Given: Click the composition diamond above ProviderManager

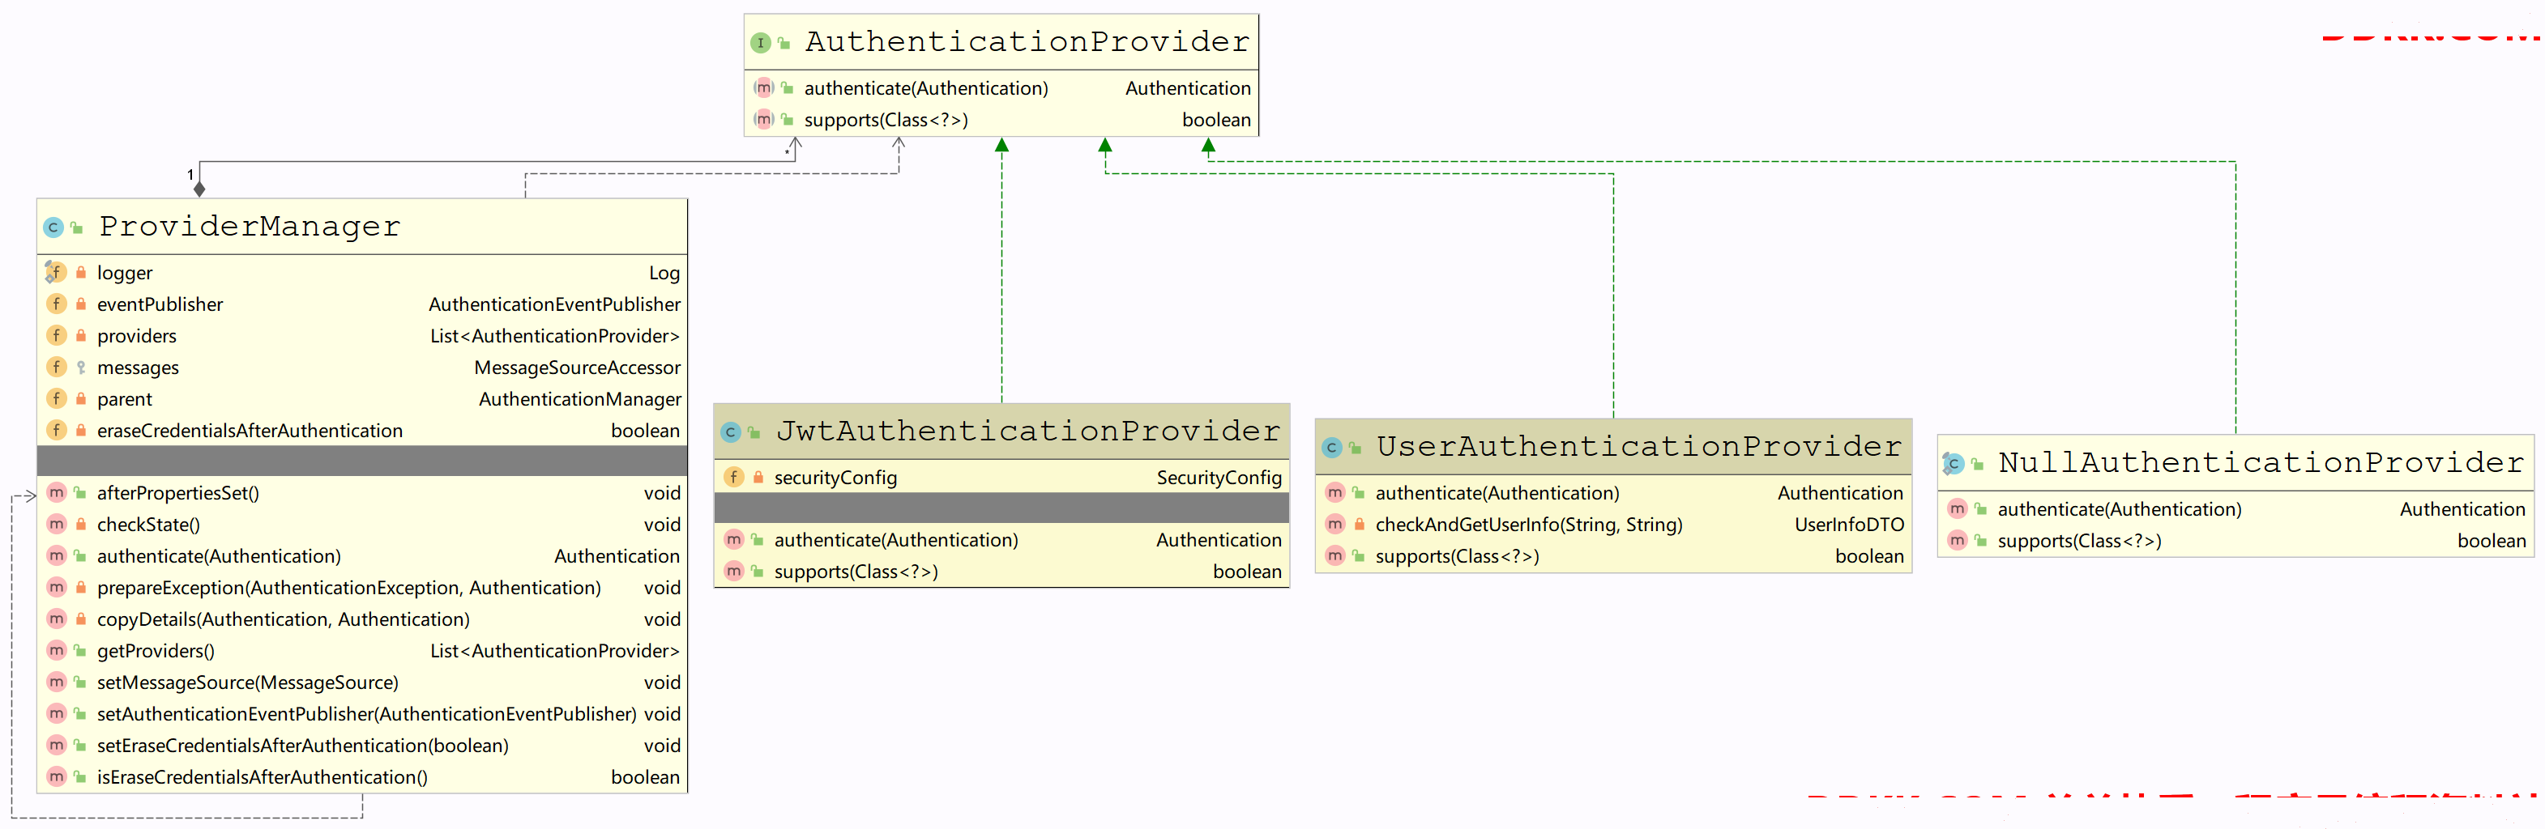Looking at the screenshot, I should pyautogui.click(x=199, y=189).
